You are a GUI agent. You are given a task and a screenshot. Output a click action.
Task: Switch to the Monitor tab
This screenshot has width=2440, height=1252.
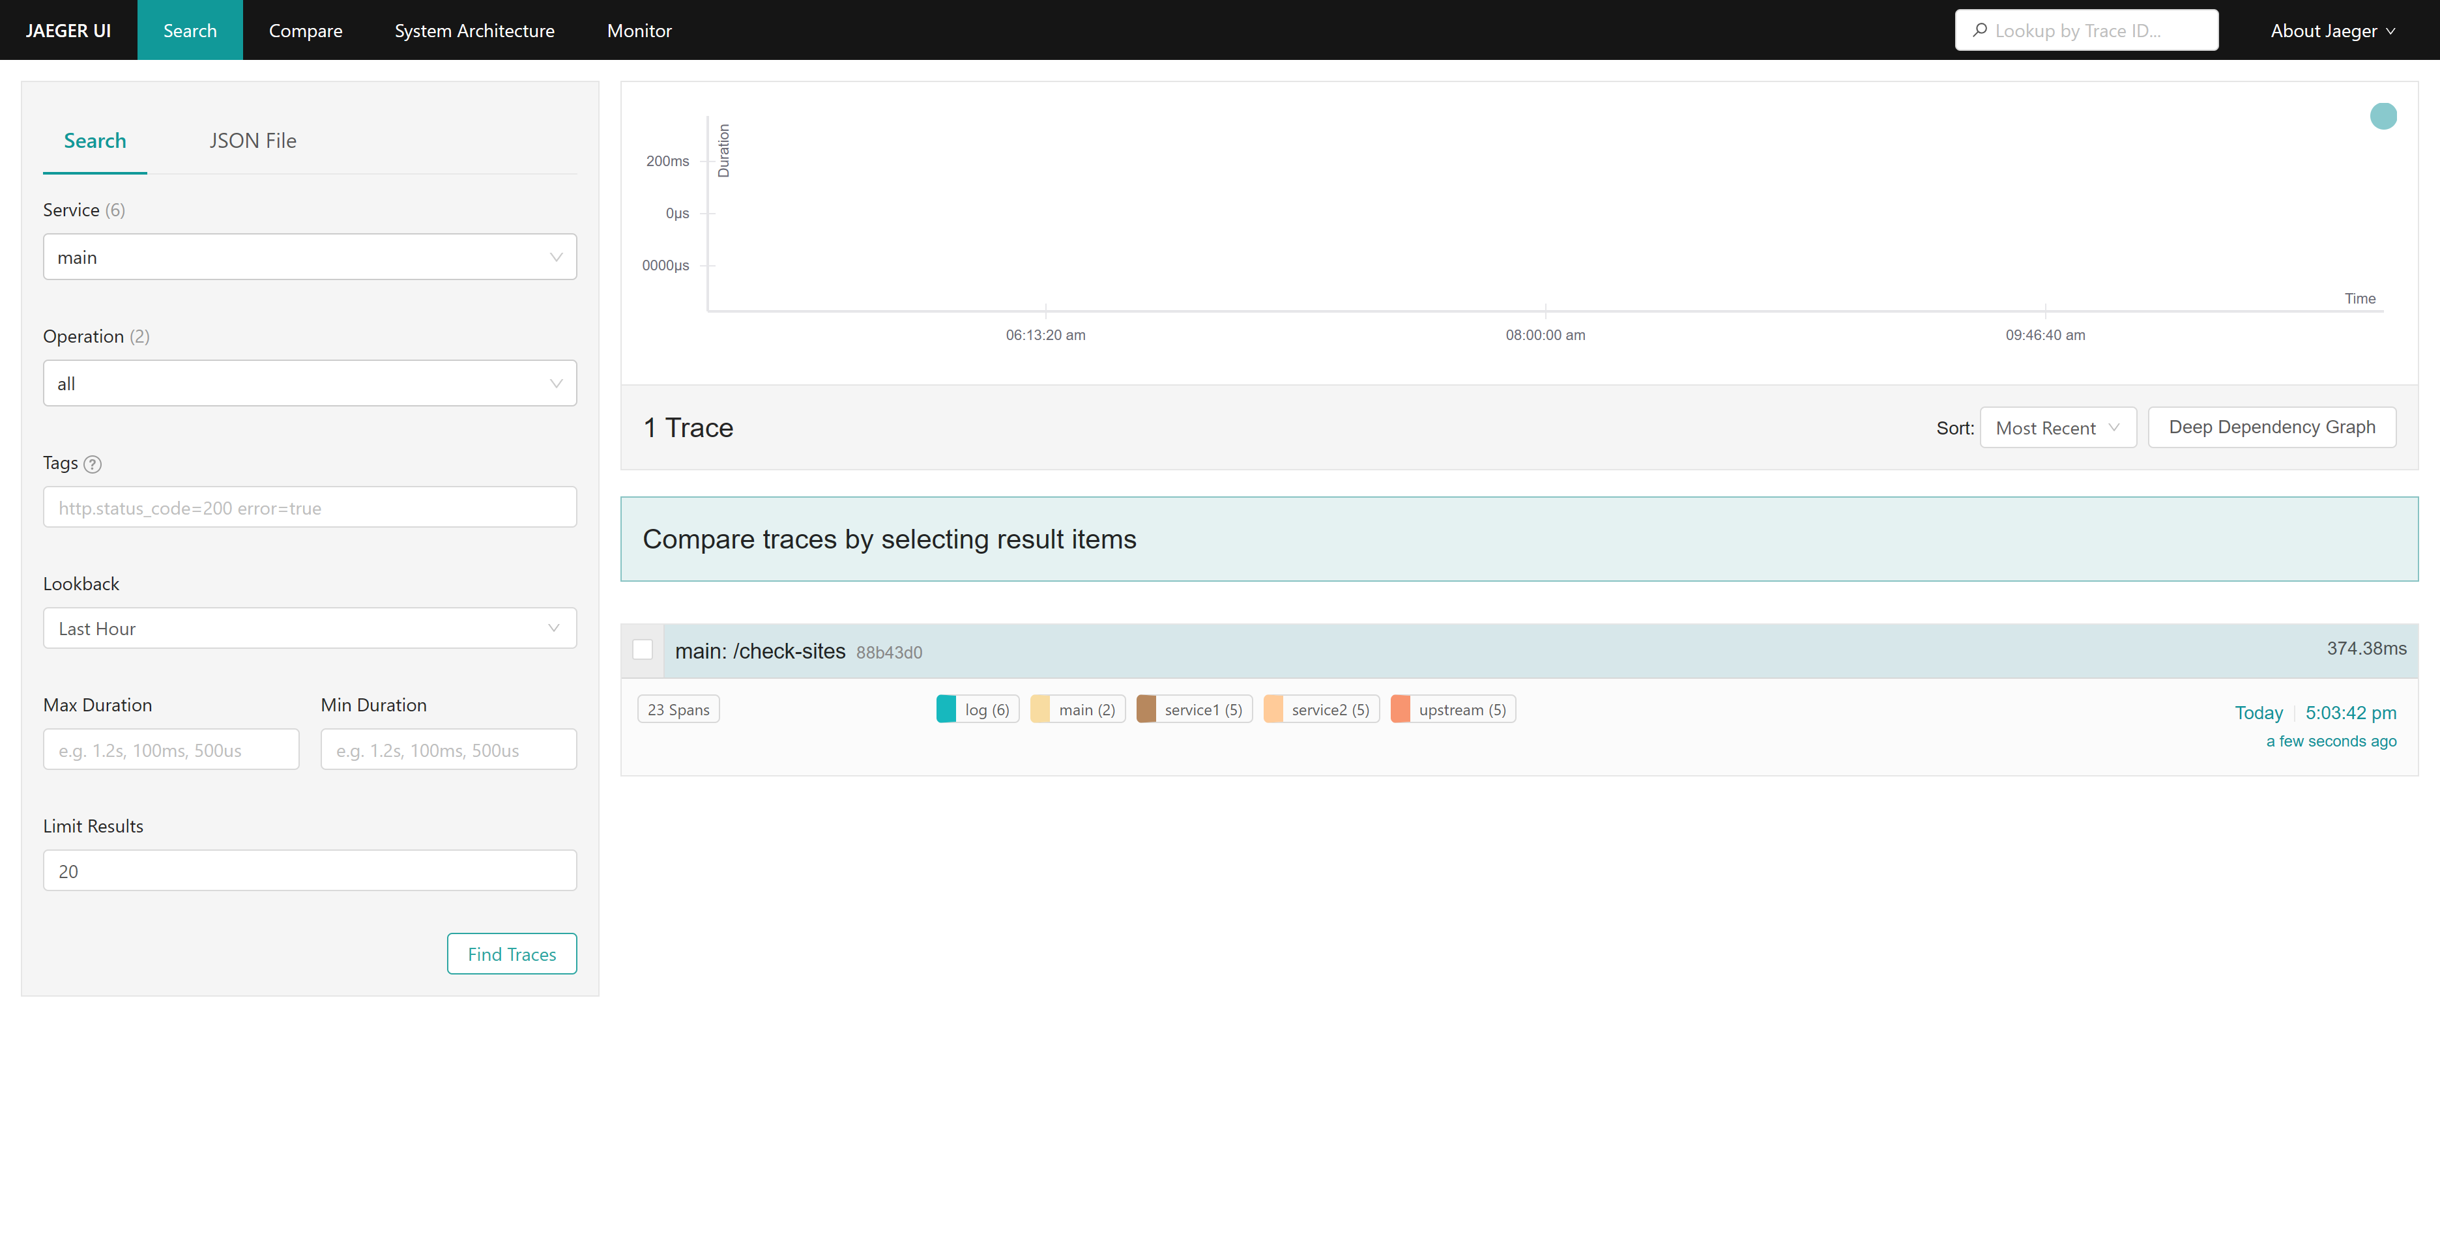[x=639, y=31]
